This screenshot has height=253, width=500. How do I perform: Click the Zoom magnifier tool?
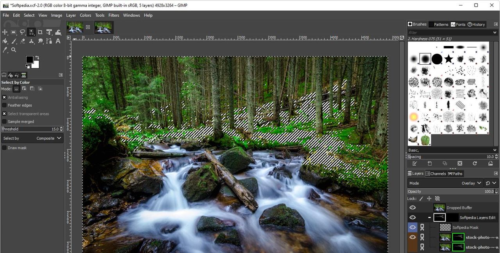[14, 50]
